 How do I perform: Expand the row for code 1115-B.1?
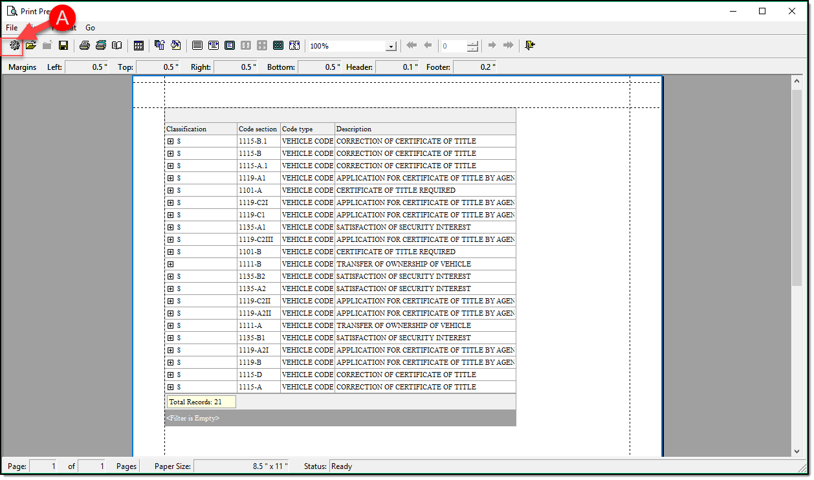[x=171, y=141]
